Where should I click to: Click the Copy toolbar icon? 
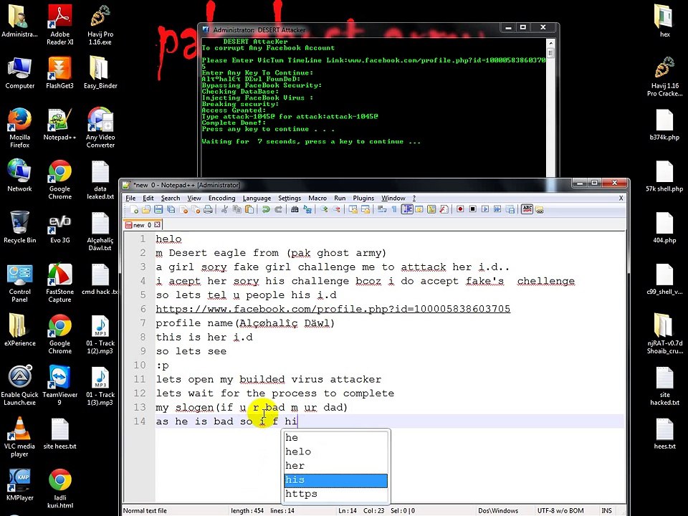click(237, 210)
